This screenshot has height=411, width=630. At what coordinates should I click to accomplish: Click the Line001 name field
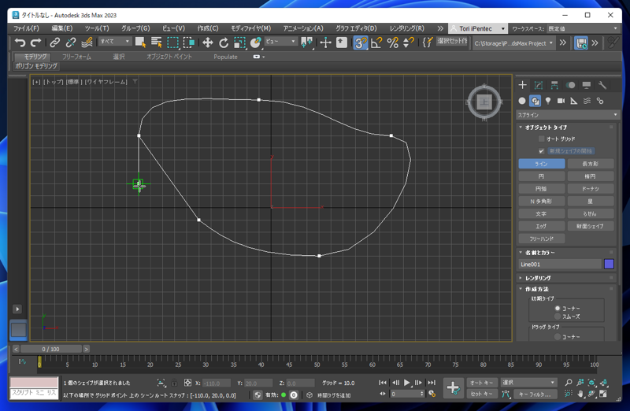click(x=560, y=264)
